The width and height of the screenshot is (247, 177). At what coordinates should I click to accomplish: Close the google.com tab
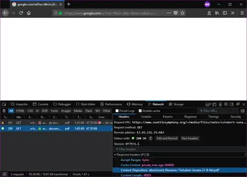click(61, 5)
